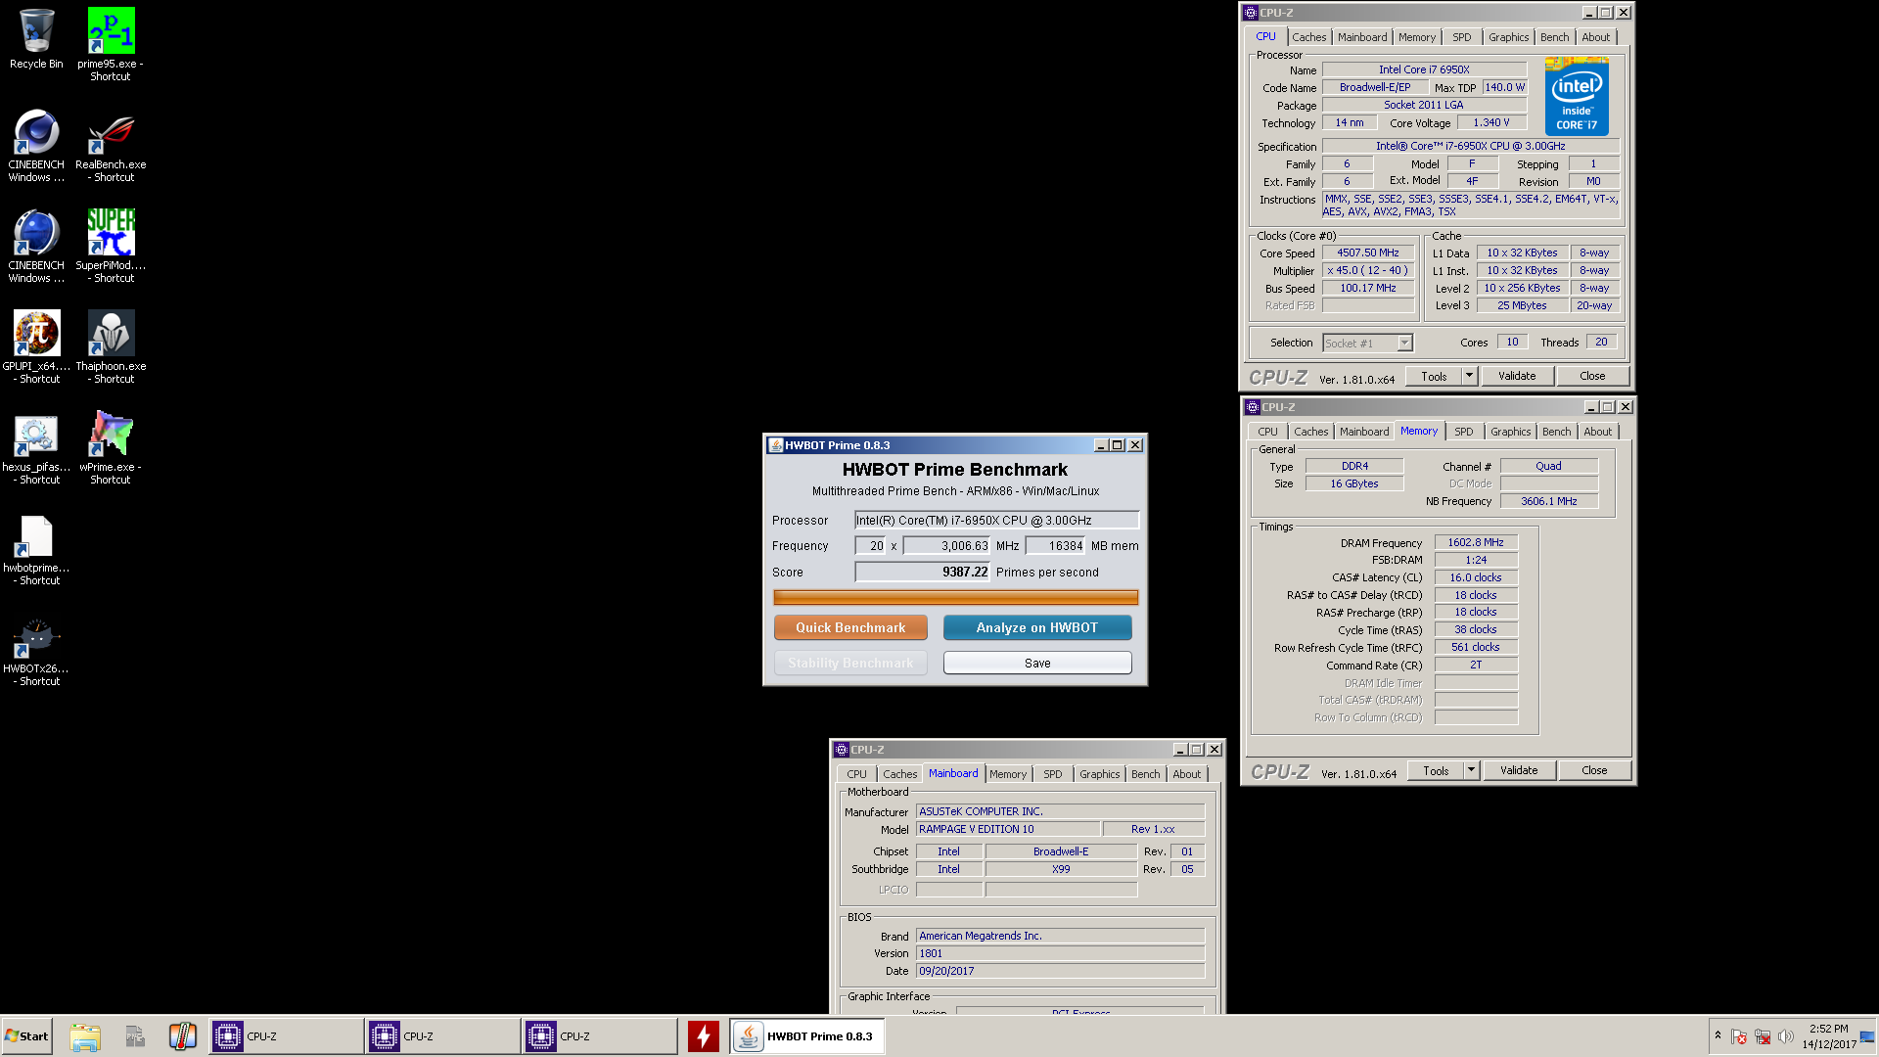Click the mainboard model RAMPAGE V EDITION 10

coord(1007,829)
